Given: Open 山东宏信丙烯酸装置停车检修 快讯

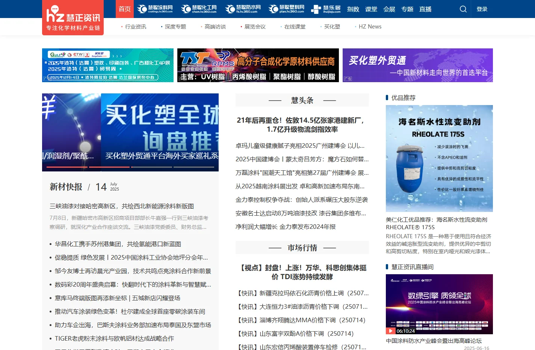Looking at the screenshot, I should [301, 347].
